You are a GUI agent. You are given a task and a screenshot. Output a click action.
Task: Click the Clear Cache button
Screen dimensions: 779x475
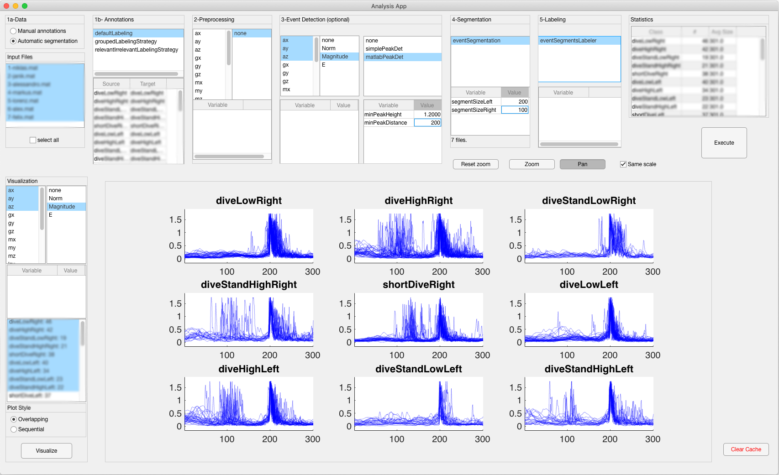tap(746, 449)
